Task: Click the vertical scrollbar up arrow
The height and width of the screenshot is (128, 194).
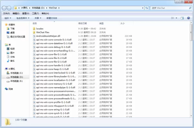Action: point(191,23)
